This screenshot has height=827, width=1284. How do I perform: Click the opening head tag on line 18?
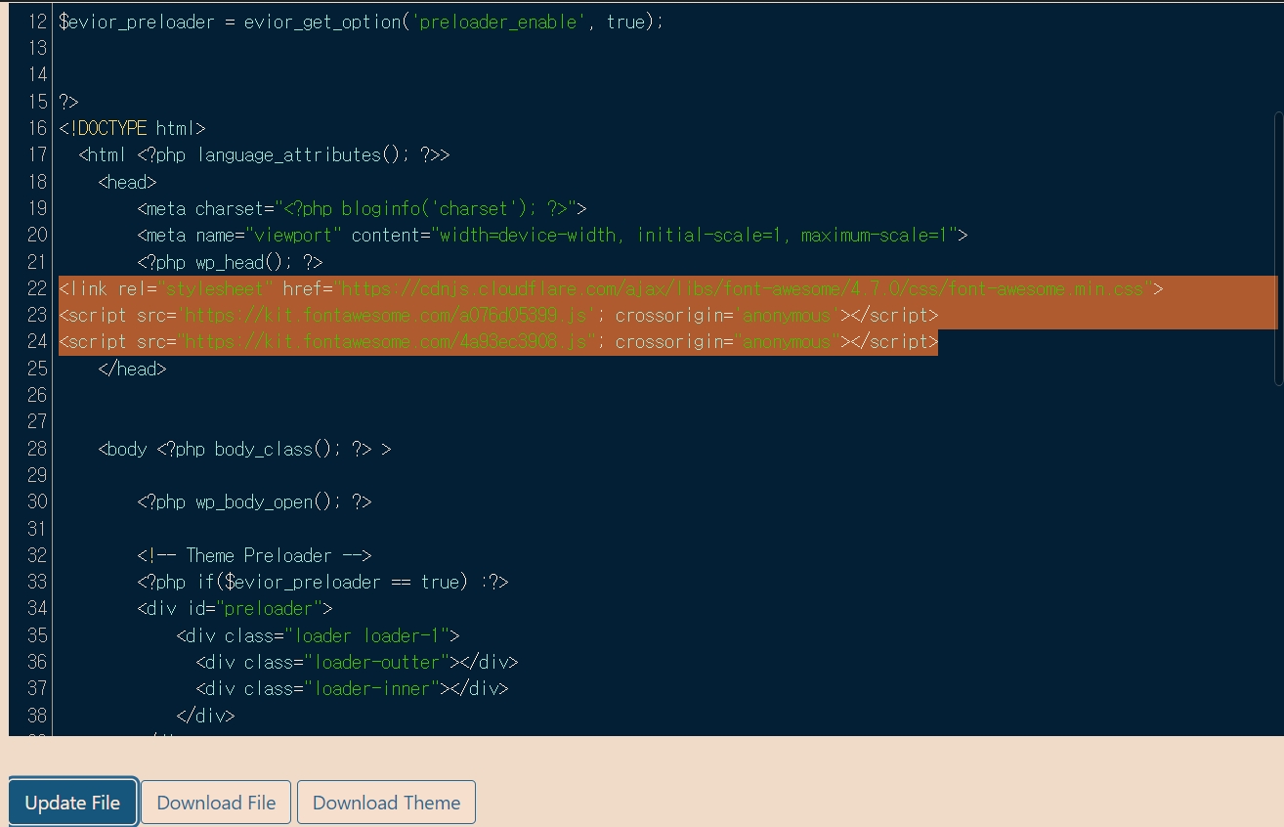[127, 182]
